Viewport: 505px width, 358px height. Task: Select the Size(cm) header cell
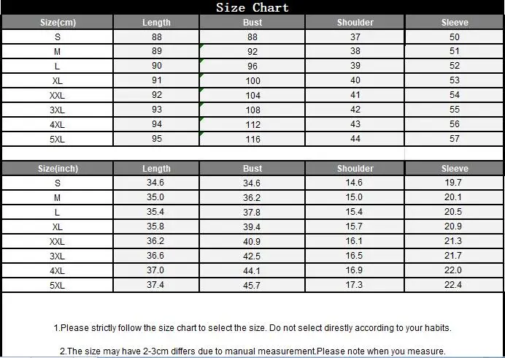(x=58, y=22)
